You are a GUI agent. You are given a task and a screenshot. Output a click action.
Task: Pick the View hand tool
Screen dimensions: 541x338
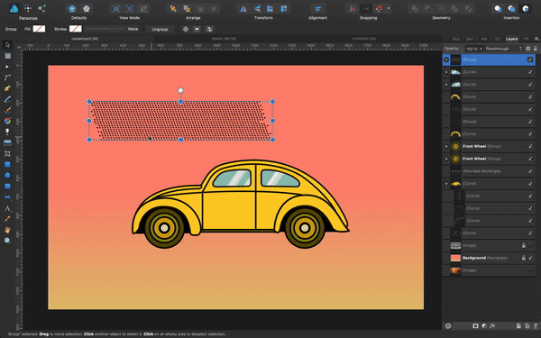coord(7,230)
